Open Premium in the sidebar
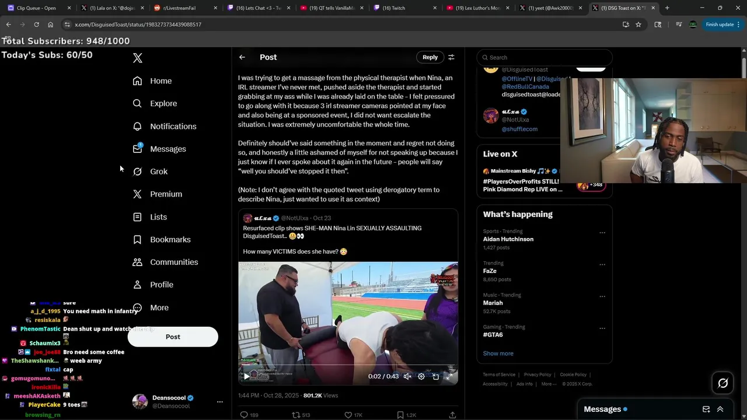Viewport: 747px width, 420px height. pyautogui.click(x=157, y=194)
